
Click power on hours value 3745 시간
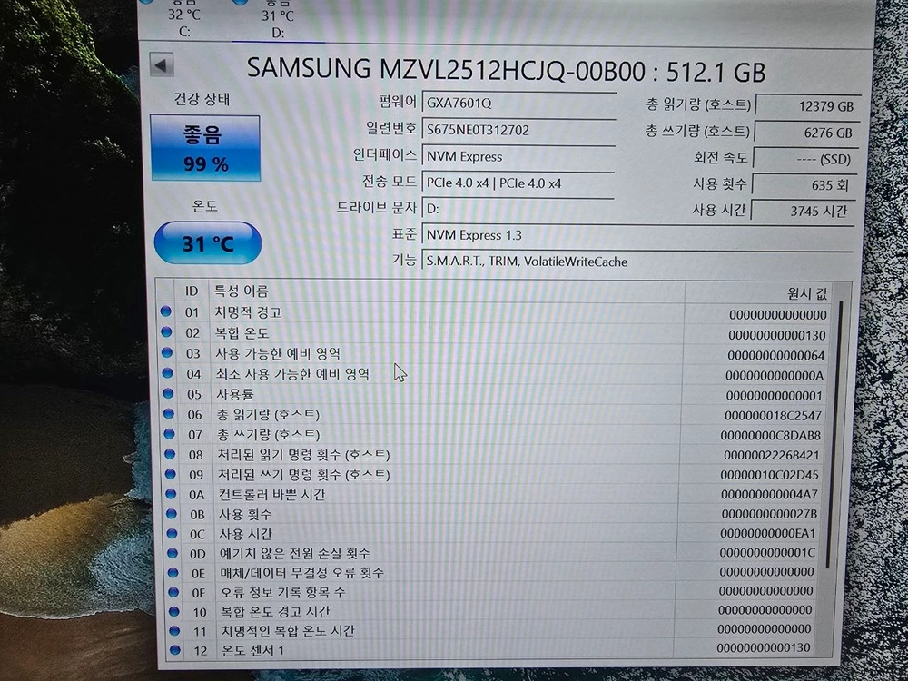click(x=803, y=211)
